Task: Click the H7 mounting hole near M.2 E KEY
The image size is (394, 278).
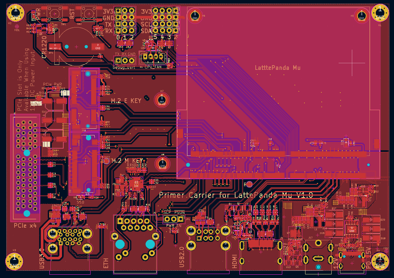Action: click(162, 99)
